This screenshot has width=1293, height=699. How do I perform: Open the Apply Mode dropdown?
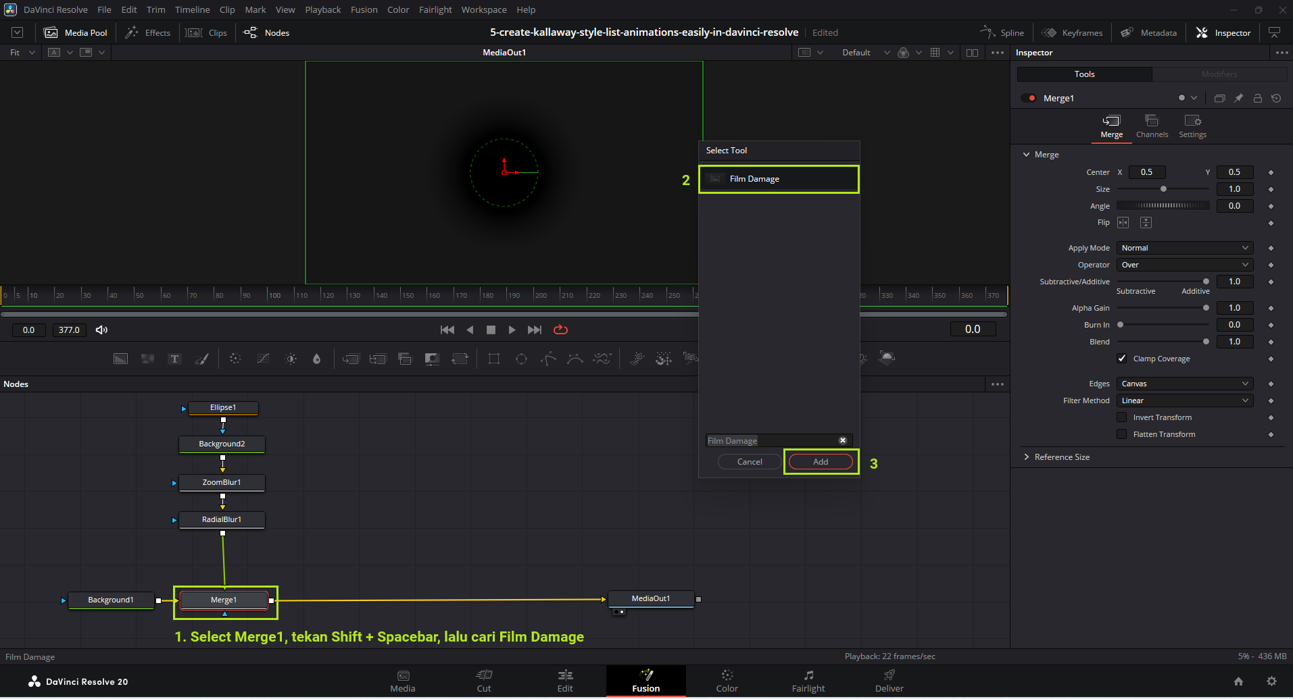click(1184, 248)
